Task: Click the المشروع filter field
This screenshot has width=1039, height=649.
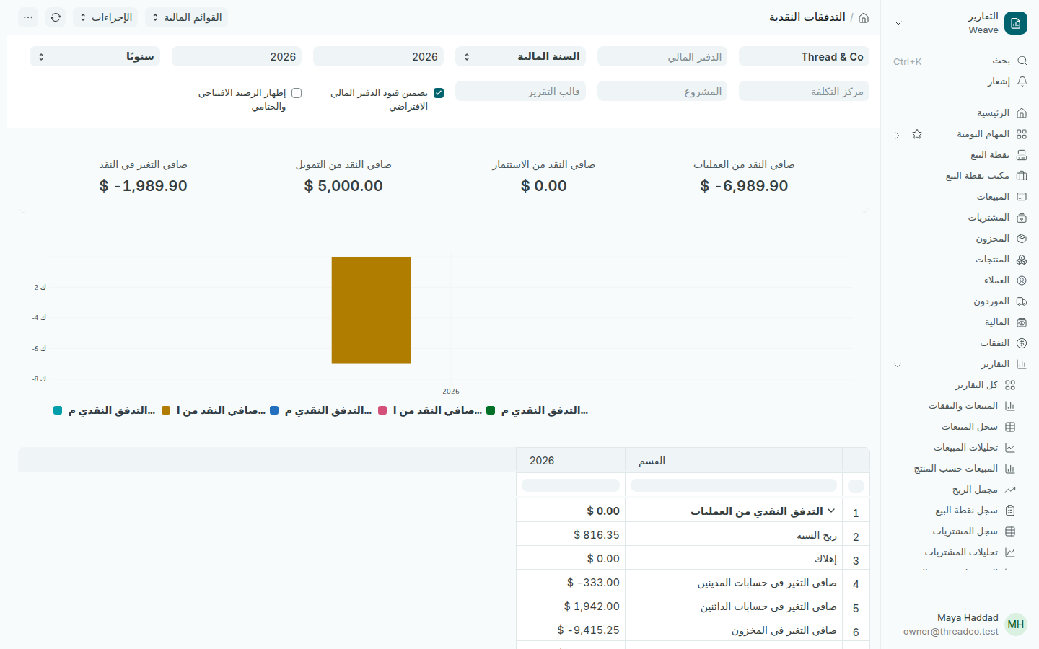Action: [x=662, y=92]
